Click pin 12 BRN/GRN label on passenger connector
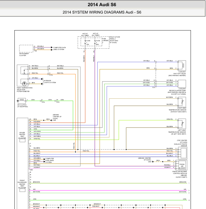Viewport: 206px width, 209px height. click(x=36, y=182)
